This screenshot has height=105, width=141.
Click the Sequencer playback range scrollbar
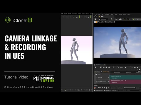130,88
